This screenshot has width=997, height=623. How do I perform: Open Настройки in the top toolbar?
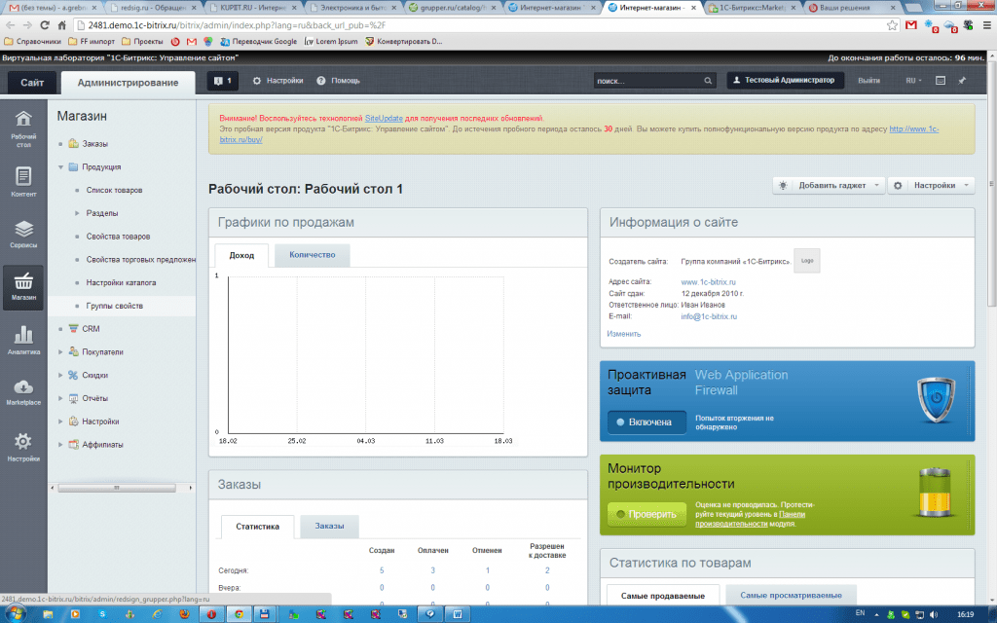(277, 81)
